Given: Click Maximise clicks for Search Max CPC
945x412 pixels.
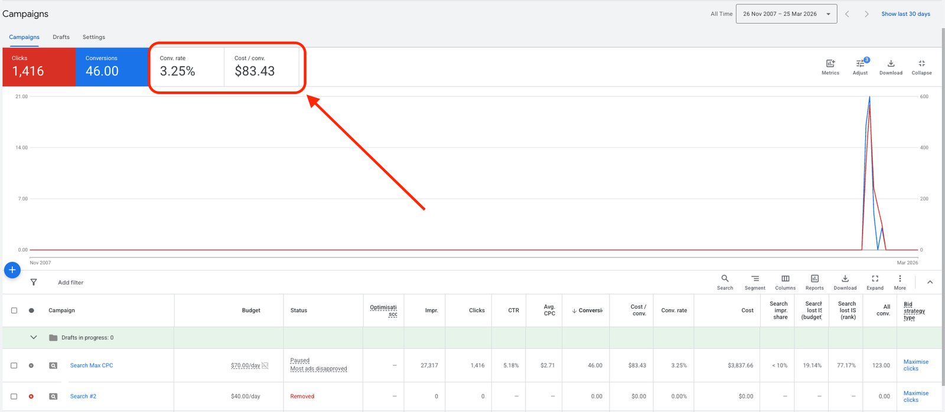Looking at the screenshot, I should 916,365.
